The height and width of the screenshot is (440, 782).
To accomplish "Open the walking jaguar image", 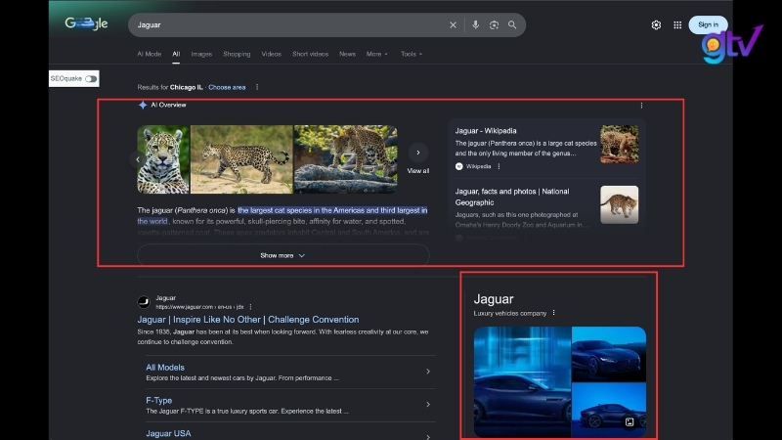I will [241, 159].
